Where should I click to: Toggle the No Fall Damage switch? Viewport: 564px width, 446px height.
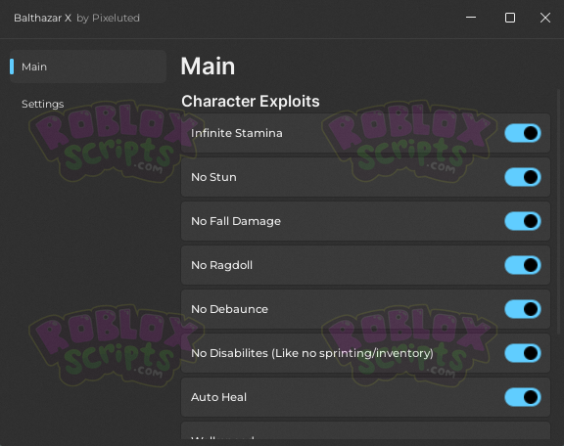523,221
